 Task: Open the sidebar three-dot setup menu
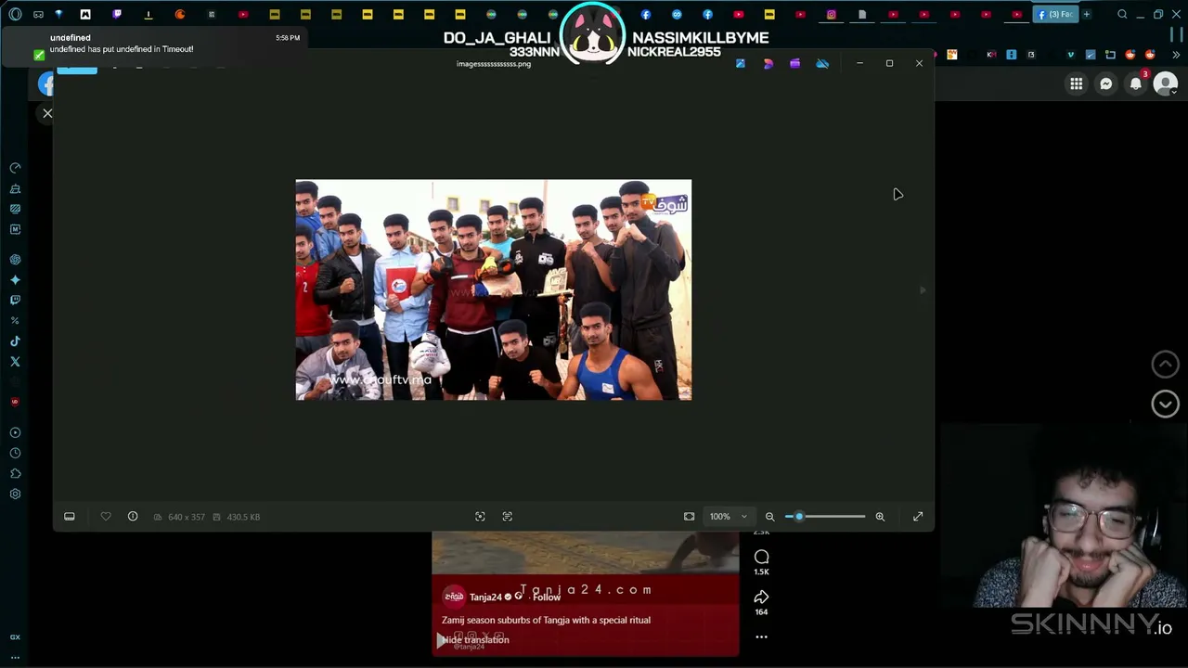[x=15, y=656]
